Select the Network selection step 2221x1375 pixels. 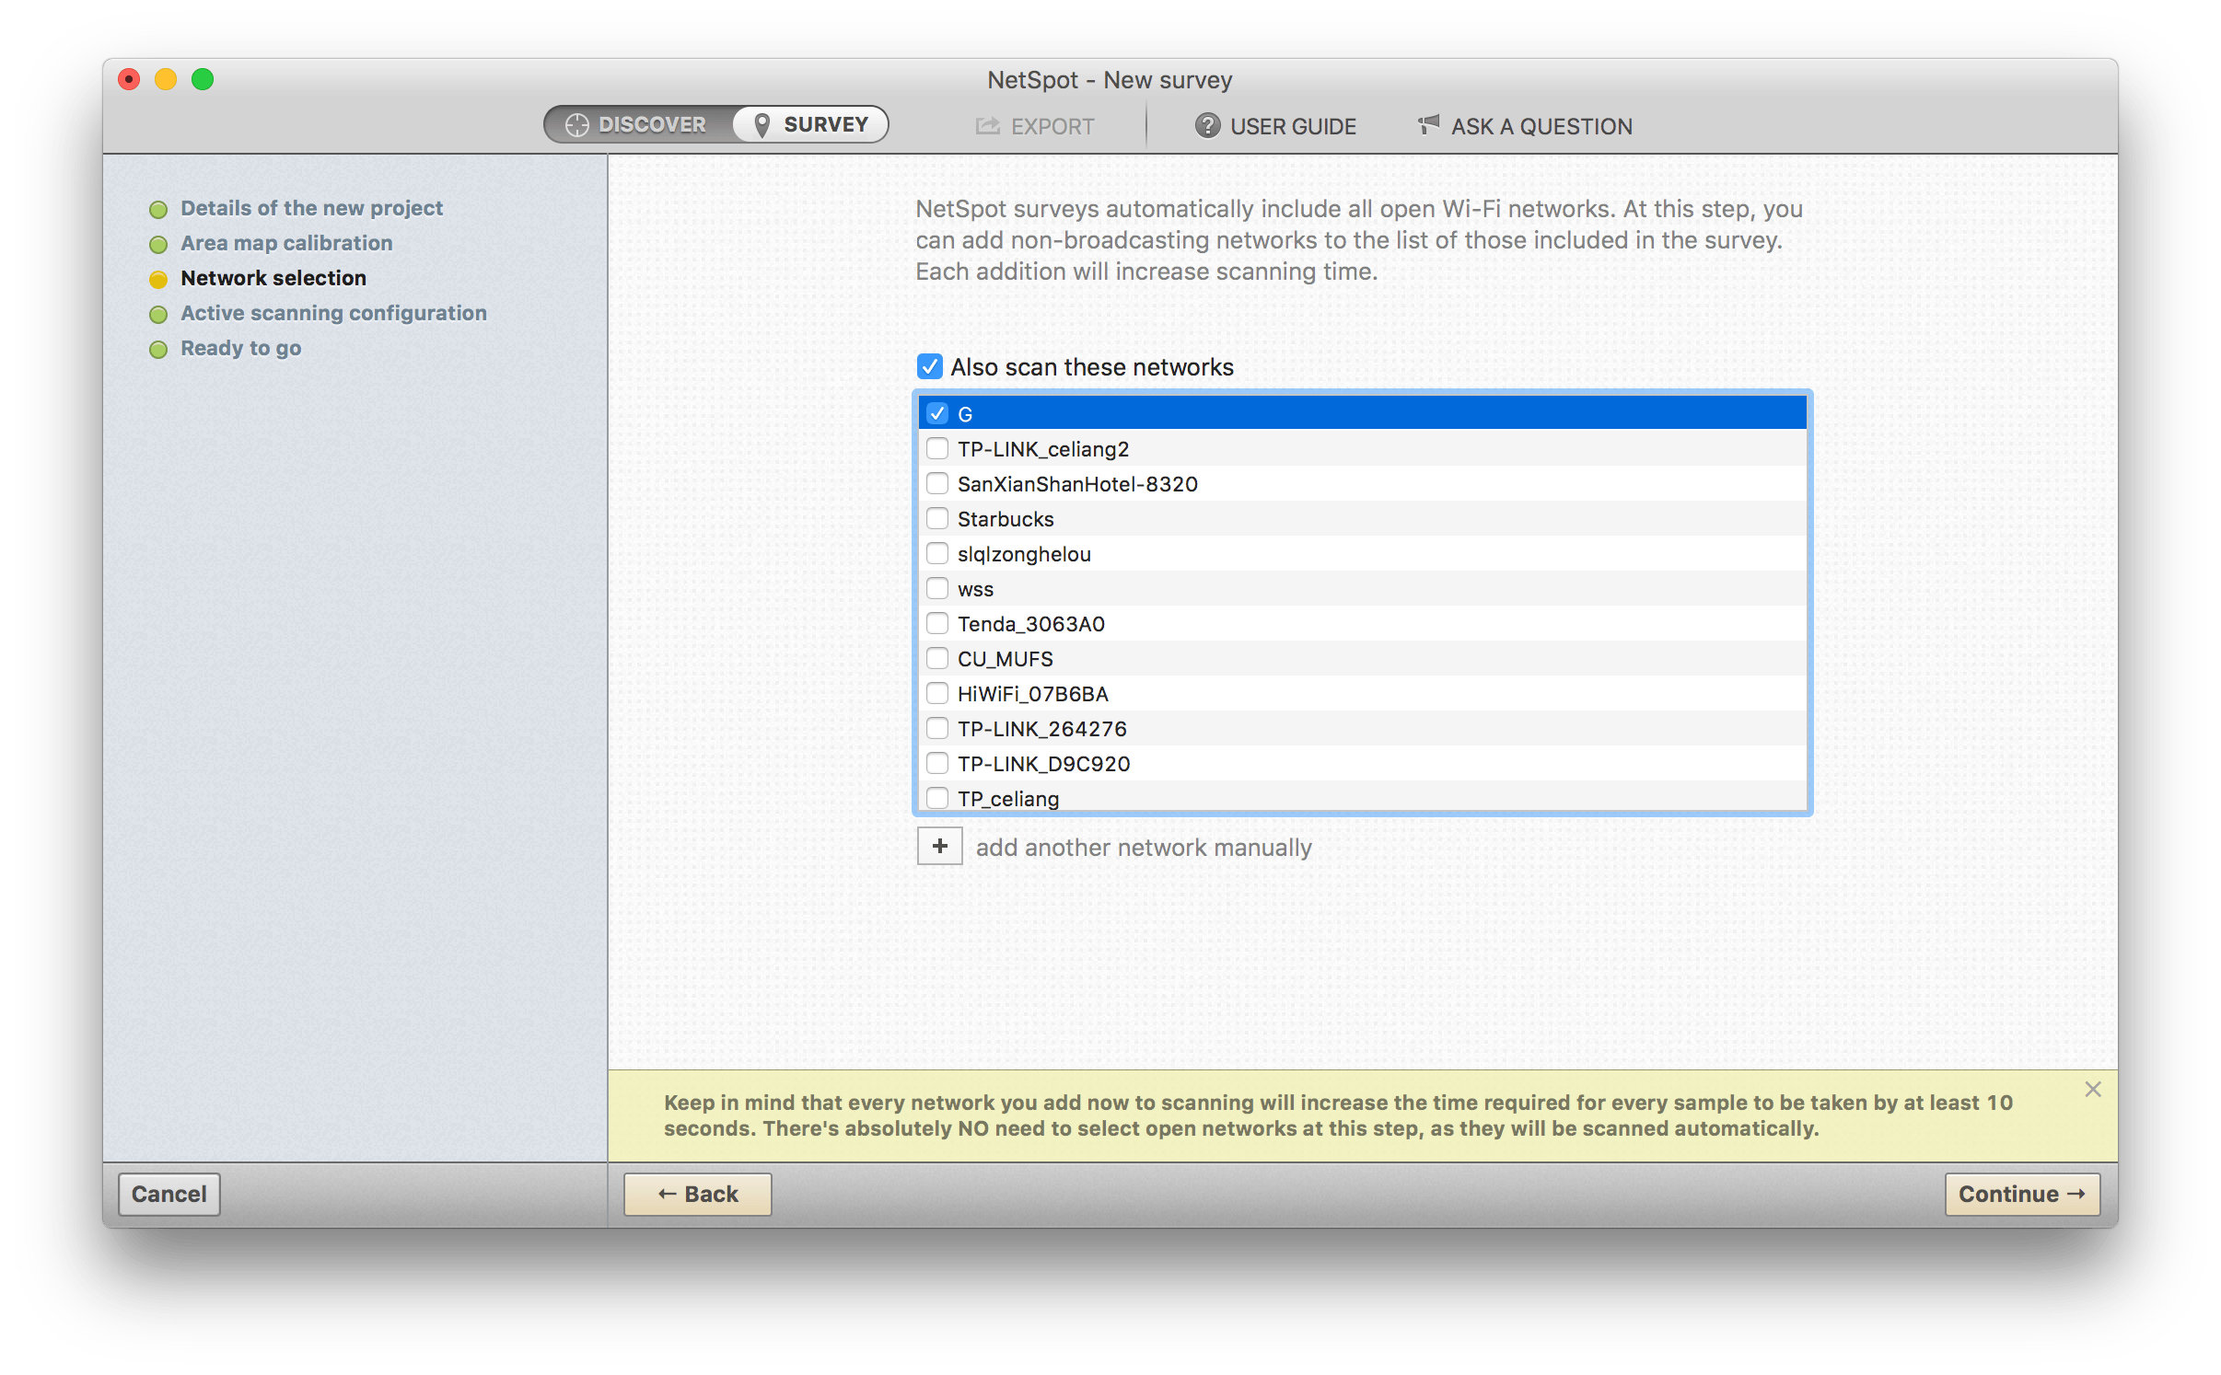[x=273, y=278]
